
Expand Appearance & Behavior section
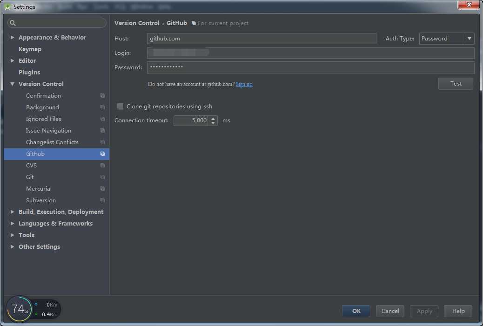[12, 37]
